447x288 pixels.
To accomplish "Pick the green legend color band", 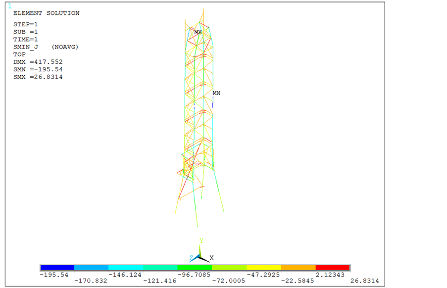I will pyautogui.click(x=195, y=268).
